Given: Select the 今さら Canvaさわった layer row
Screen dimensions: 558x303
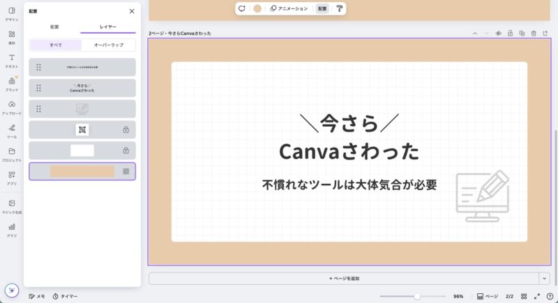Looking at the screenshot, I should point(82,88).
